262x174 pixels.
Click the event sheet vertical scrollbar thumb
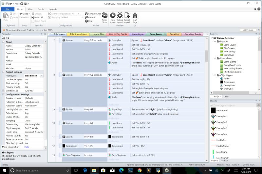pyautogui.click(x=207, y=56)
